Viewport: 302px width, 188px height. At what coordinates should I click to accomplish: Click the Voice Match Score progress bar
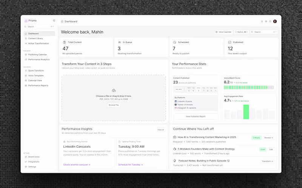tap(249, 87)
